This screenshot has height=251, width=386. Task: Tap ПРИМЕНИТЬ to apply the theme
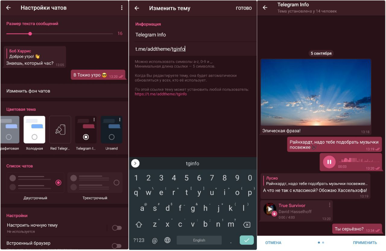[x=365, y=243]
